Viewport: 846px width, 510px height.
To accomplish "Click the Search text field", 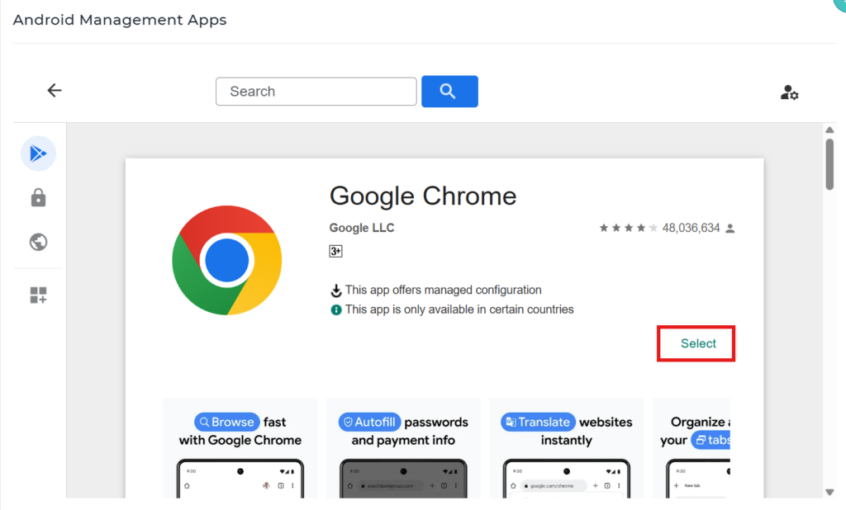I will (x=316, y=92).
